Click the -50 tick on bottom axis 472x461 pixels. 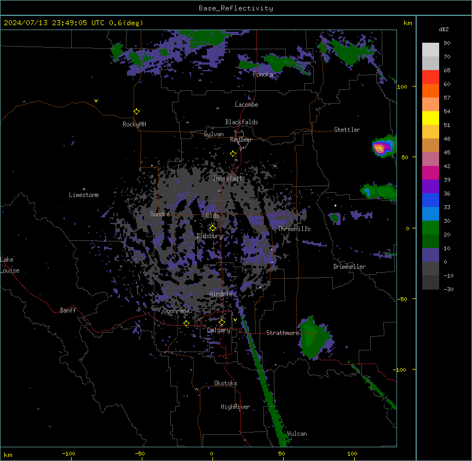[140, 454]
